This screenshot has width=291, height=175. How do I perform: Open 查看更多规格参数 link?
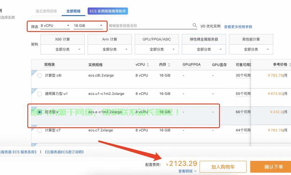pyautogui.click(x=238, y=27)
